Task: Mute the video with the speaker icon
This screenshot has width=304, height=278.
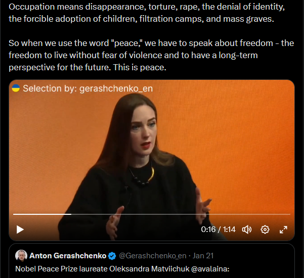Action: [x=247, y=229]
